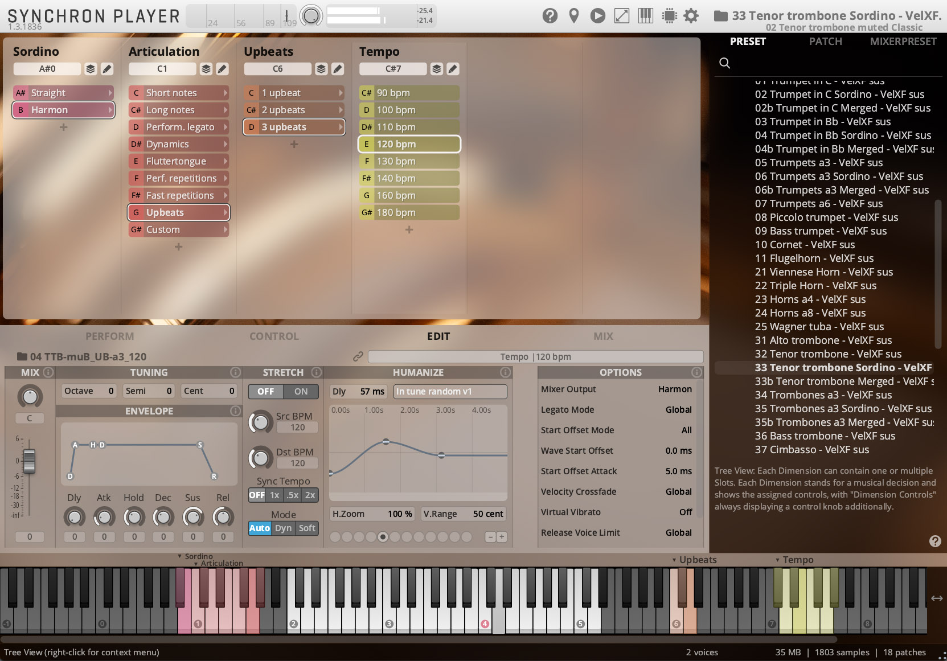The width and height of the screenshot is (947, 661).
Task: Click the Upbeats dimension pencil edit icon
Action: 338,69
